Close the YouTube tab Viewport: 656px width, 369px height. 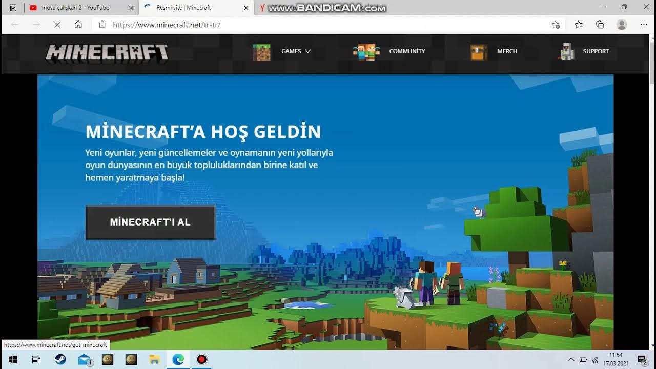coord(131,8)
